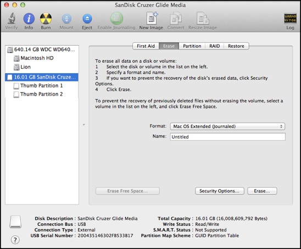Click the Write Status Read/Write value

click(207, 224)
